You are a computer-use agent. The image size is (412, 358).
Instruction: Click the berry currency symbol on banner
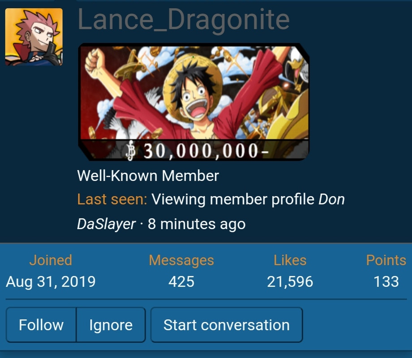click(130, 150)
